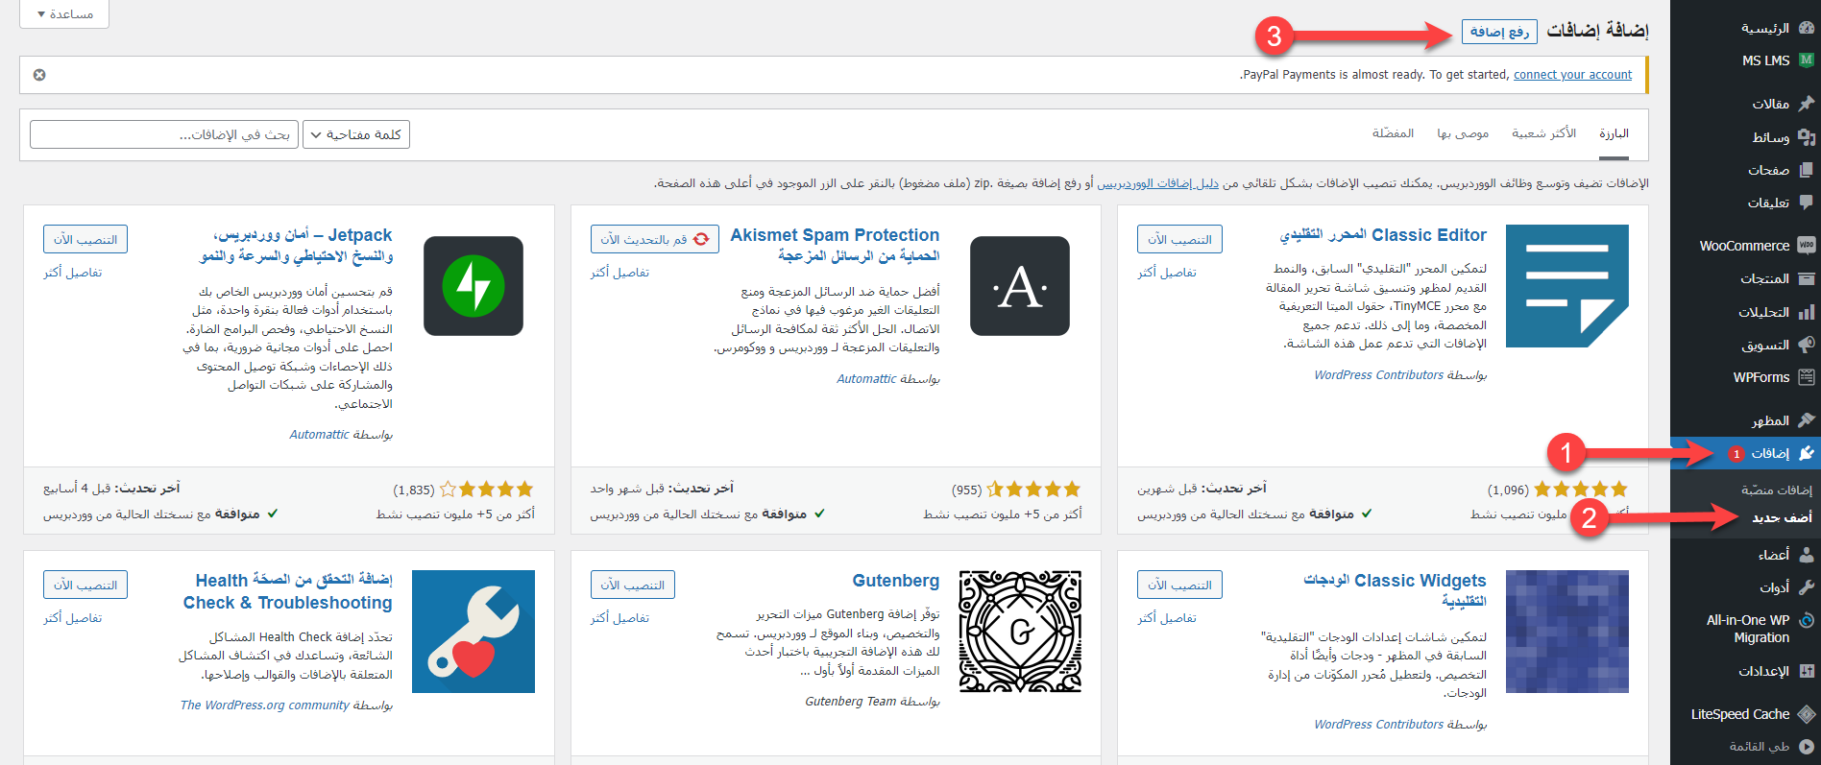Click the Classic Widgets plugin thumbnail
The width and height of the screenshot is (1821, 765).
point(1566,632)
